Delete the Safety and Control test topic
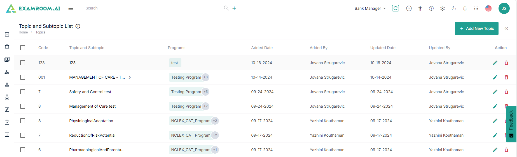This screenshot has height=157, width=517. pos(506,92)
